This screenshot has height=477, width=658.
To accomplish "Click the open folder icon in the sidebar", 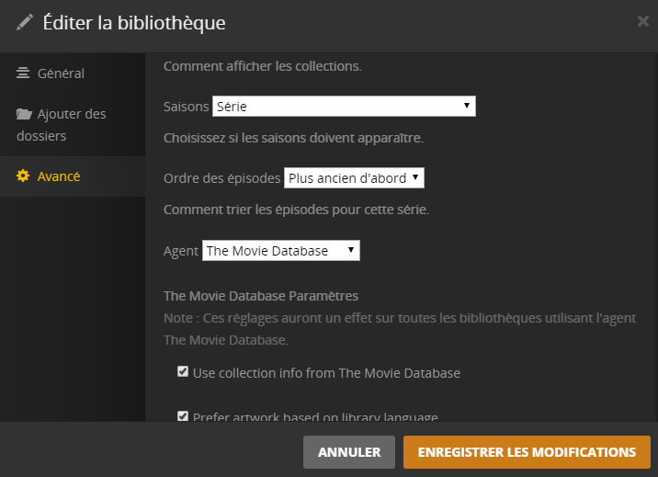I will click(24, 114).
